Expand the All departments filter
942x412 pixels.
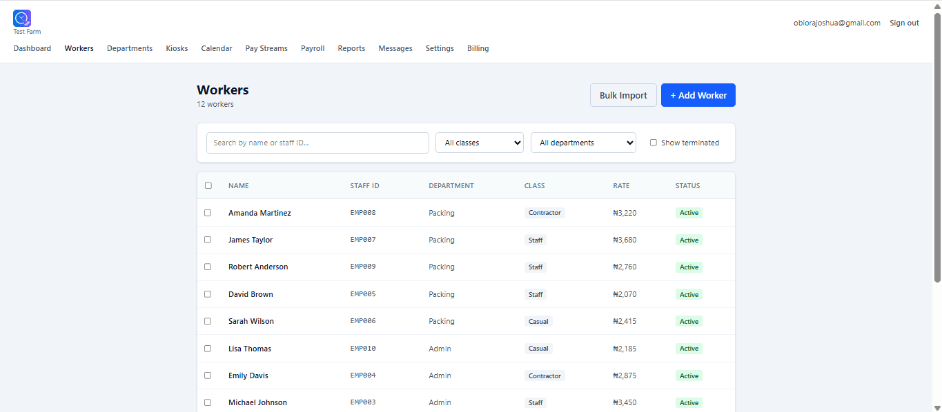[x=583, y=143]
